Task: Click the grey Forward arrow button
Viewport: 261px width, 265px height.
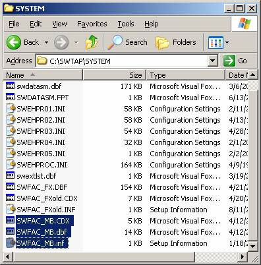Action: pyautogui.click(x=61, y=42)
